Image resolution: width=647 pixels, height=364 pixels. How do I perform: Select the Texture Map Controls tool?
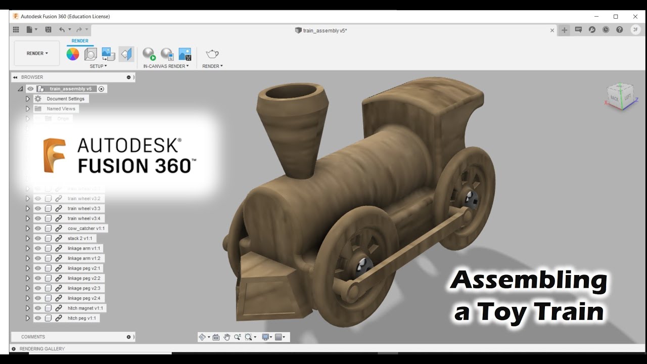[x=126, y=54]
